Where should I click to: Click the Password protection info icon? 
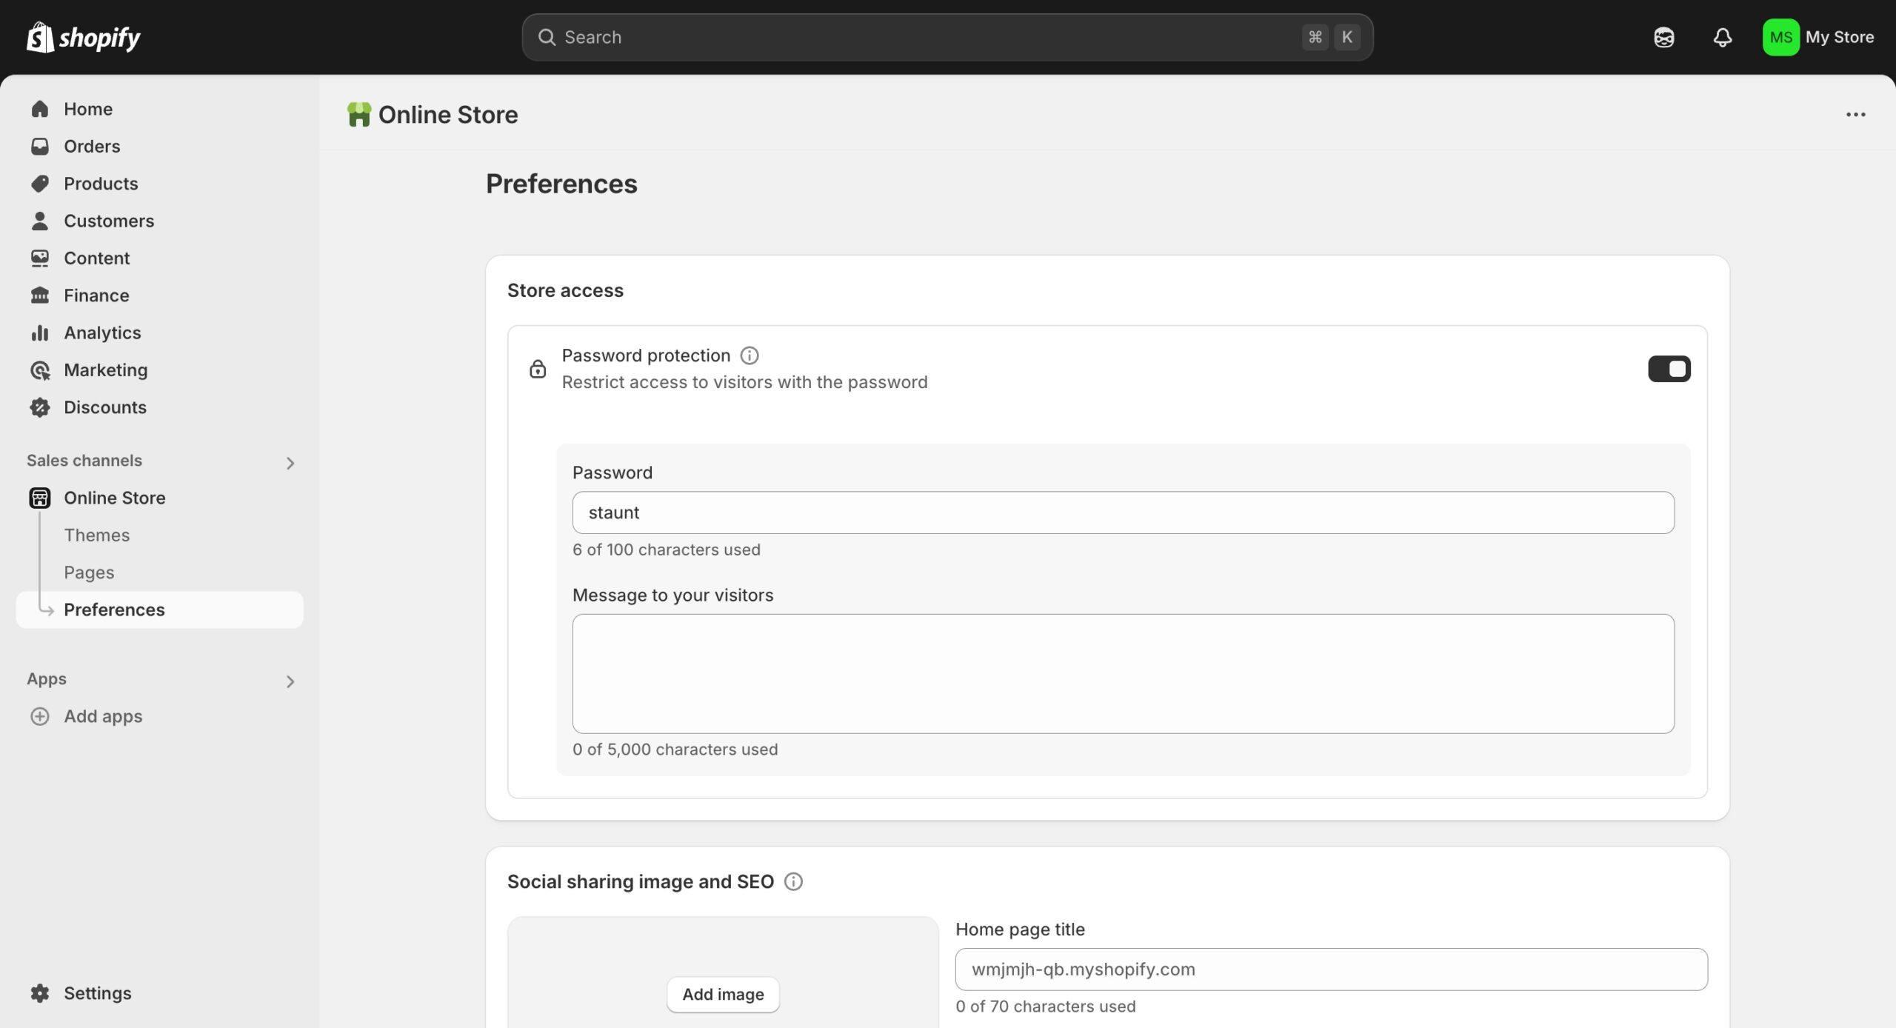coord(750,356)
